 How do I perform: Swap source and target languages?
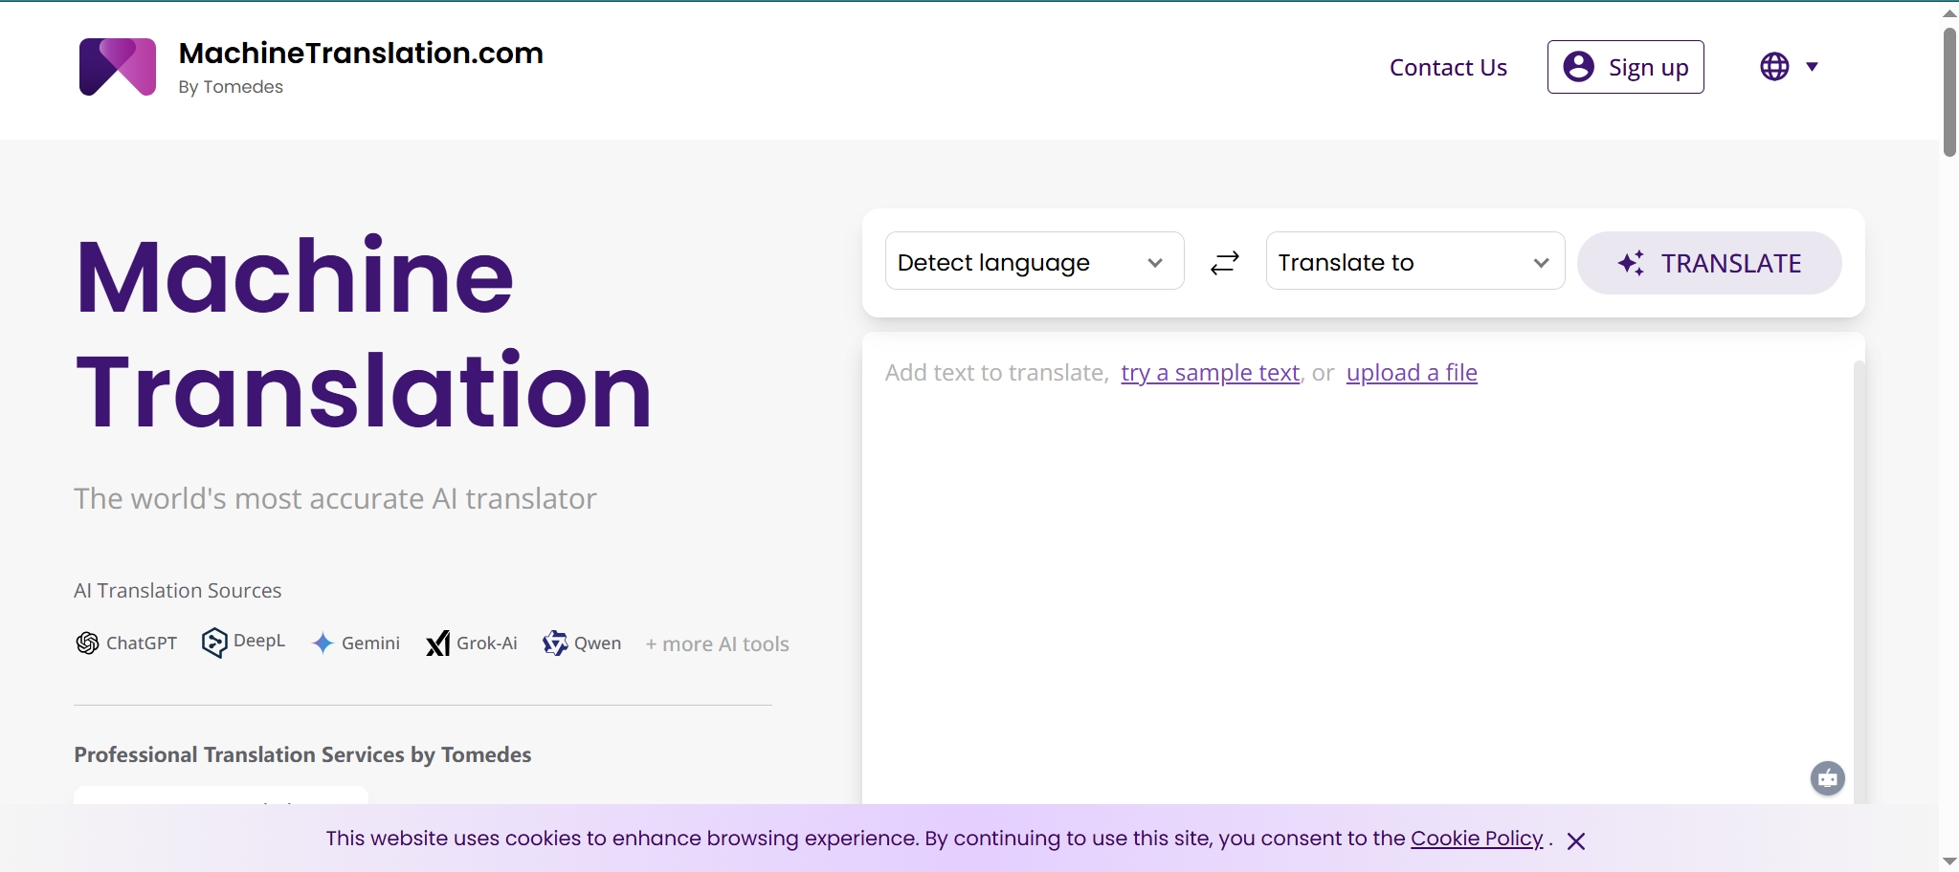pyautogui.click(x=1224, y=262)
